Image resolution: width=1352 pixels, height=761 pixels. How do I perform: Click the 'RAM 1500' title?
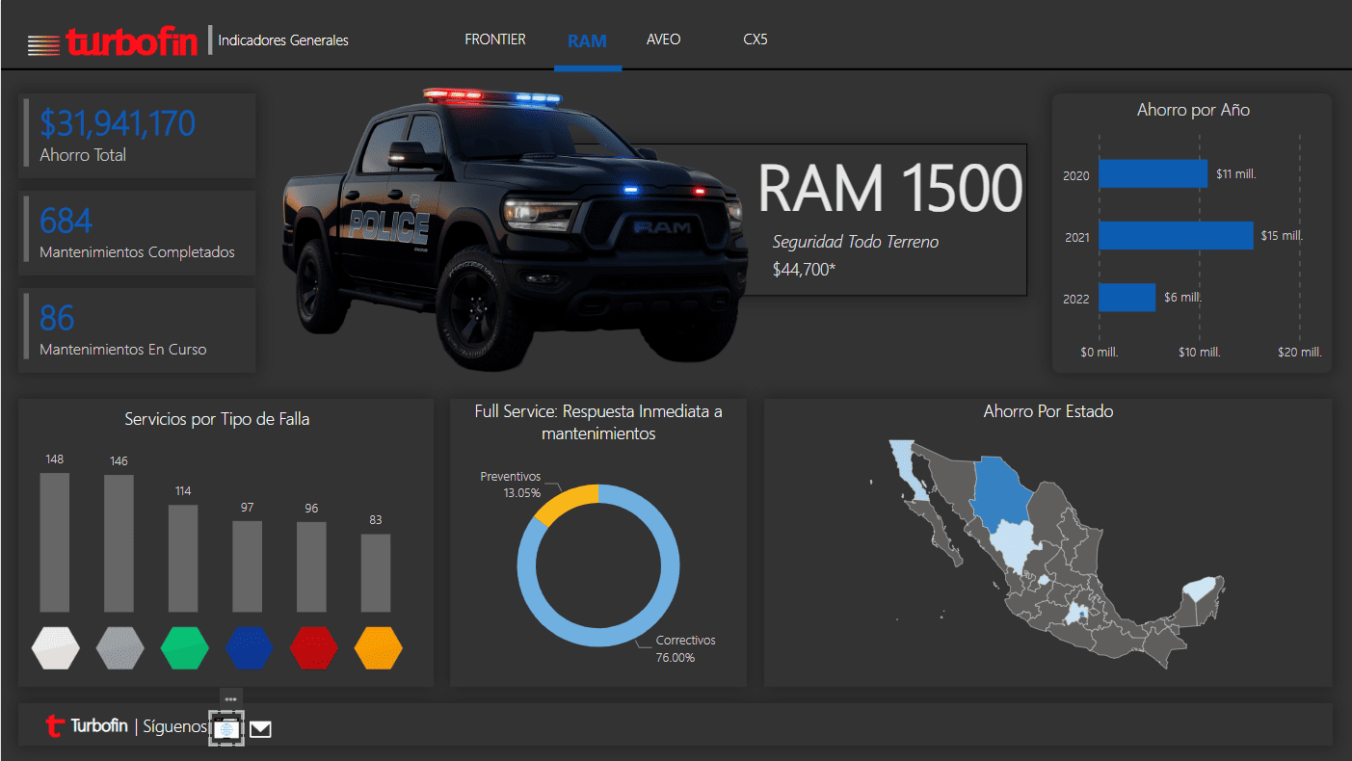click(x=889, y=188)
